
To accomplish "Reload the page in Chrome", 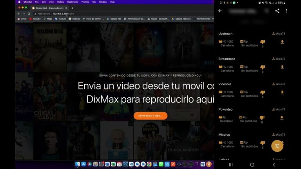I will click(x=29, y=14).
